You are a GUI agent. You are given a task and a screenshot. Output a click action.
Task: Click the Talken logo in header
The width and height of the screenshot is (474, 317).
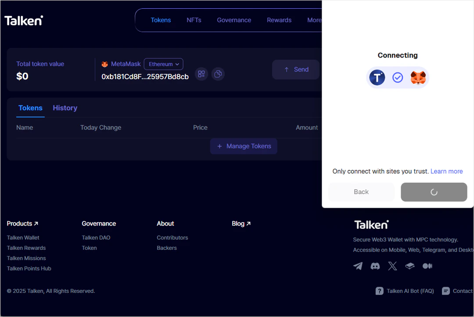(24, 20)
